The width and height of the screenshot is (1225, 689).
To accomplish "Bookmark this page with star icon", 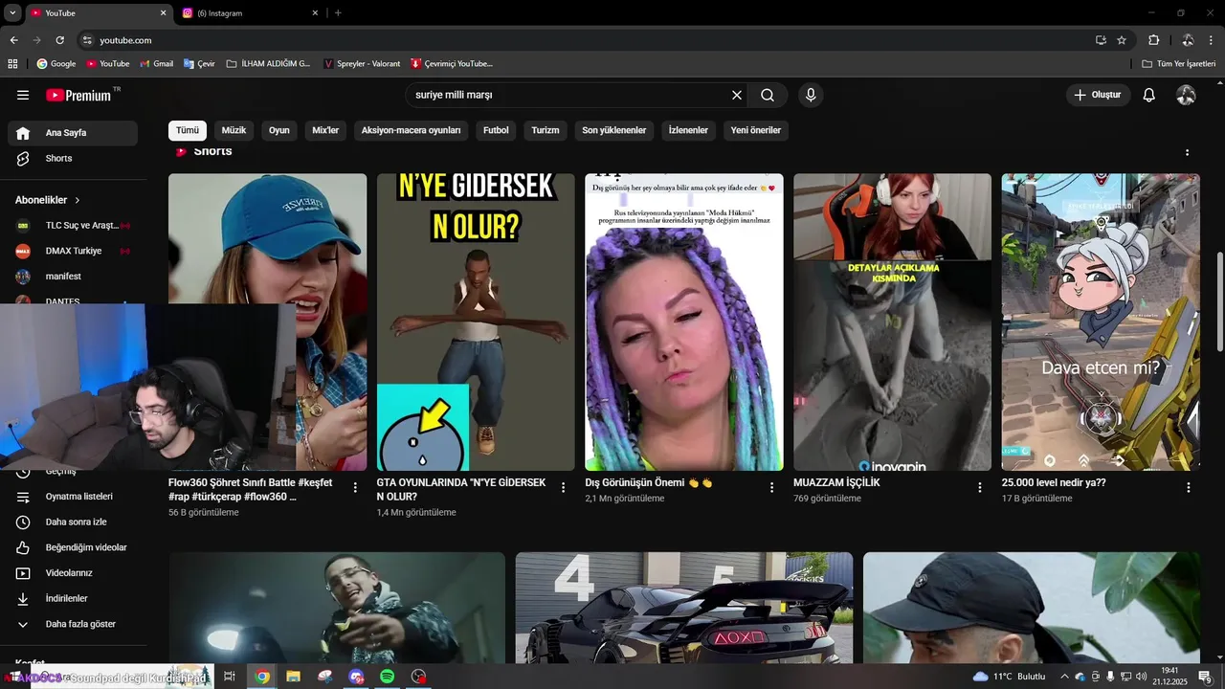I will (1122, 40).
